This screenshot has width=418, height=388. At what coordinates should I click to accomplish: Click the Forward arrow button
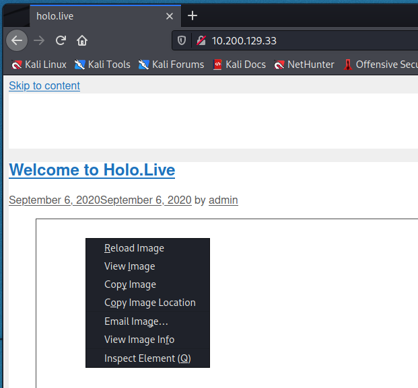pyautogui.click(x=39, y=40)
